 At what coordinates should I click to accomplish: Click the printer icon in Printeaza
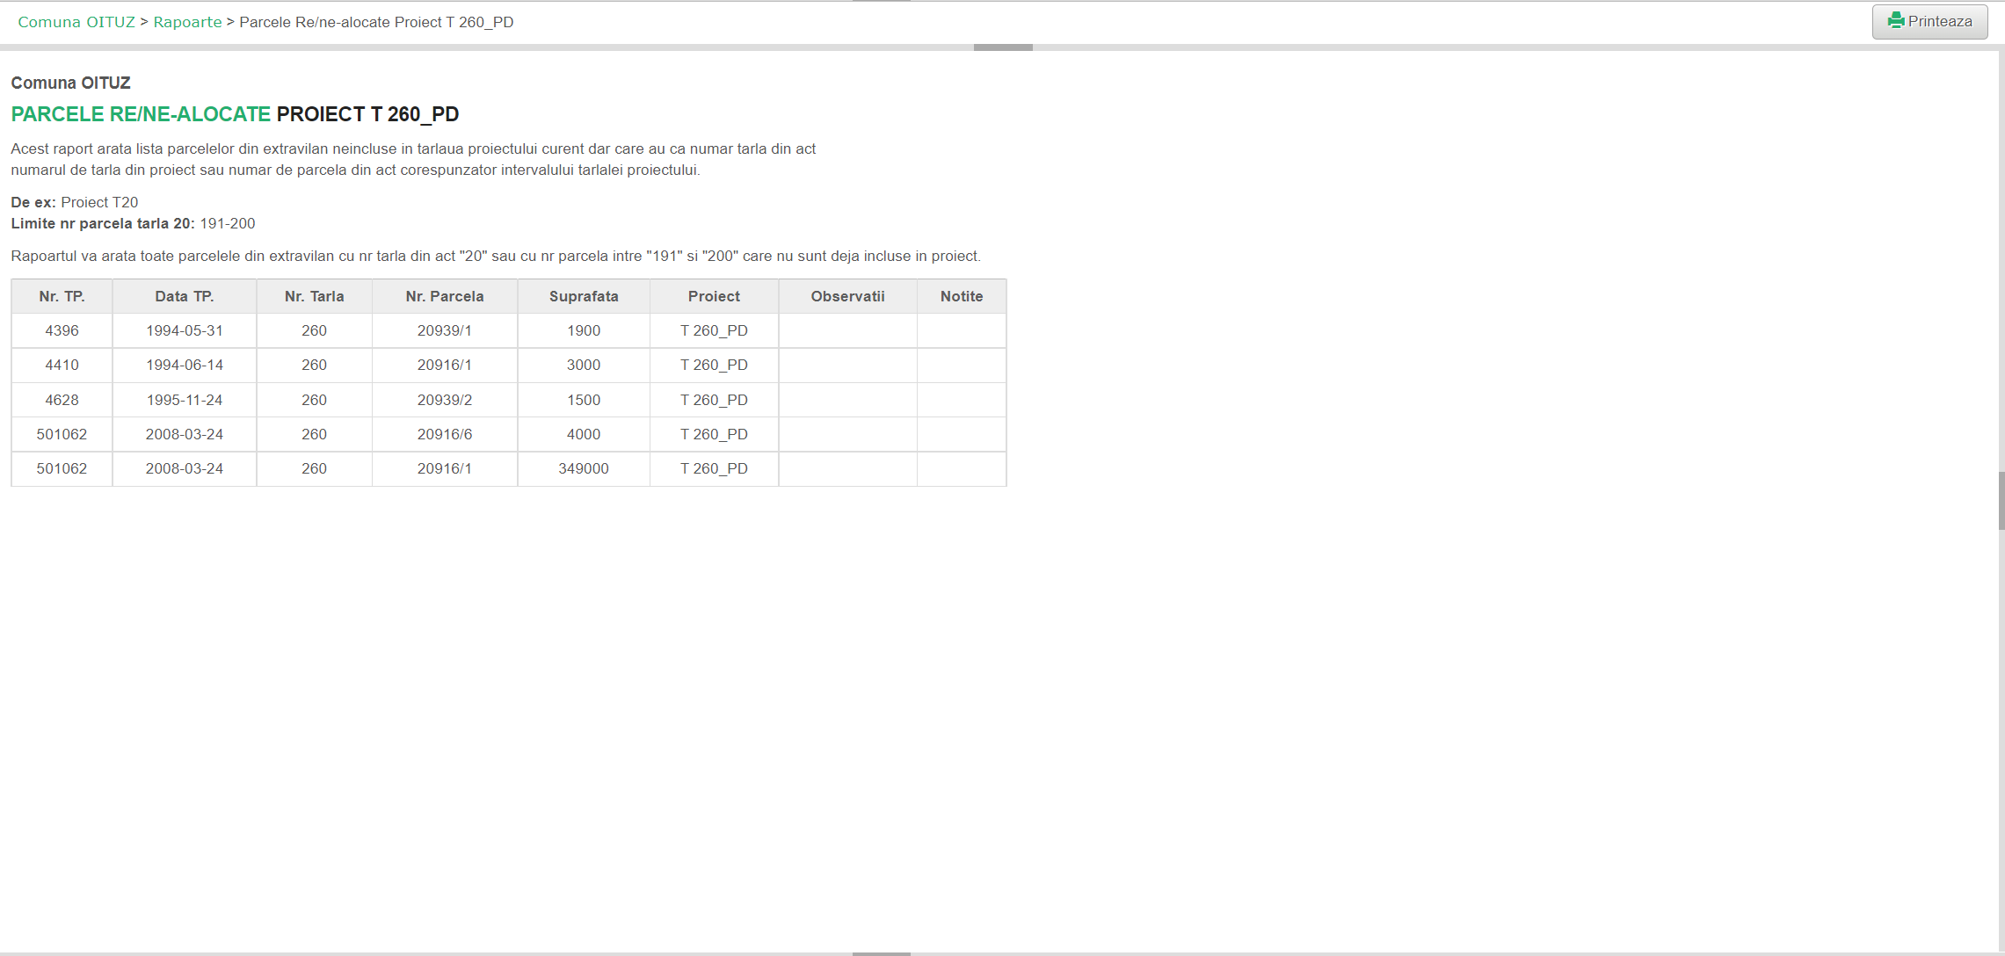1896,21
